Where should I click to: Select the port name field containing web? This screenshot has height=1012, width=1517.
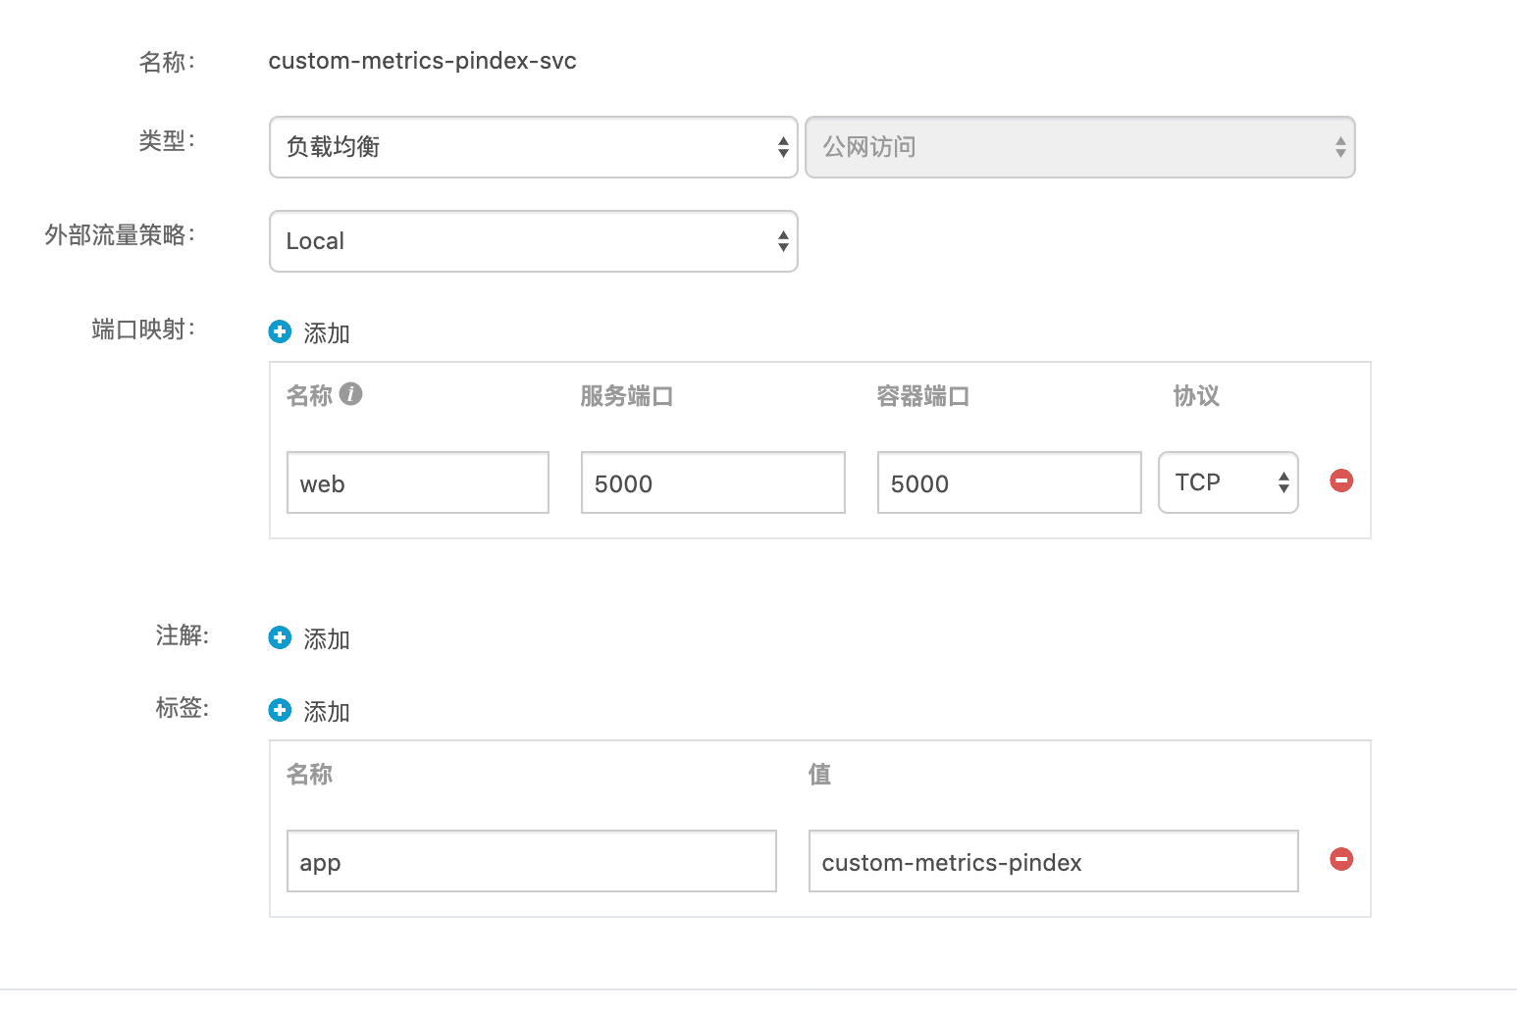point(416,481)
